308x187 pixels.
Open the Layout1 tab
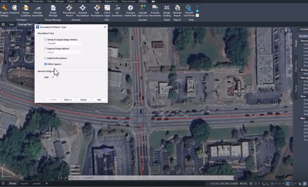point(24,183)
